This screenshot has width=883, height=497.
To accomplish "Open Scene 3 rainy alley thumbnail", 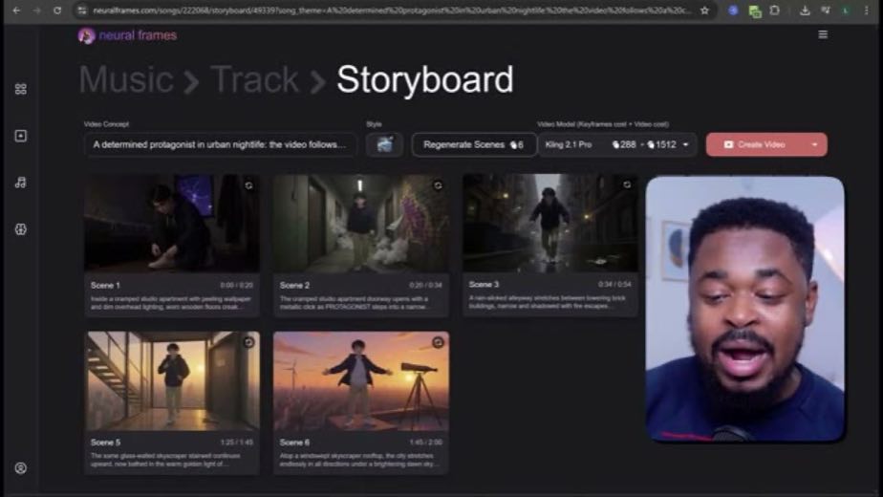I will click(x=550, y=223).
